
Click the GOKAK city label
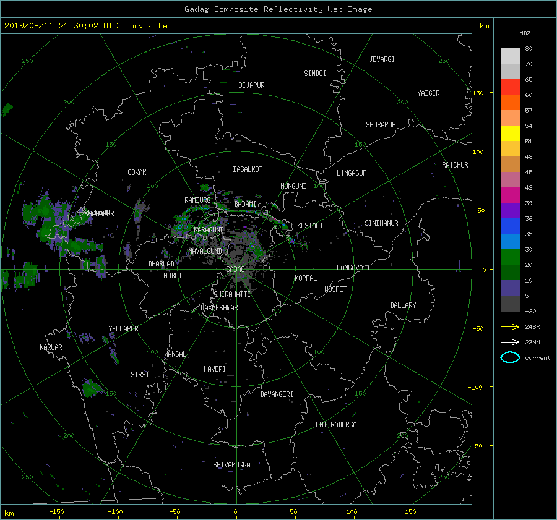[x=137, y=173]
